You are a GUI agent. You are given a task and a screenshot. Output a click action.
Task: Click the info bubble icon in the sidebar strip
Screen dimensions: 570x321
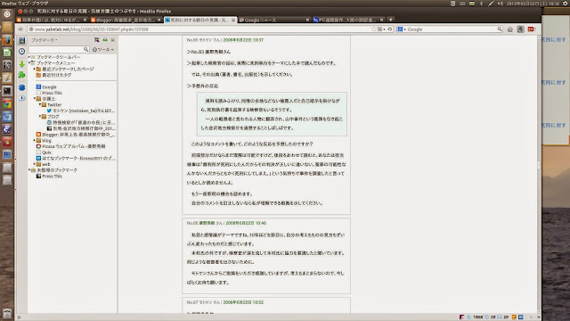21,98
